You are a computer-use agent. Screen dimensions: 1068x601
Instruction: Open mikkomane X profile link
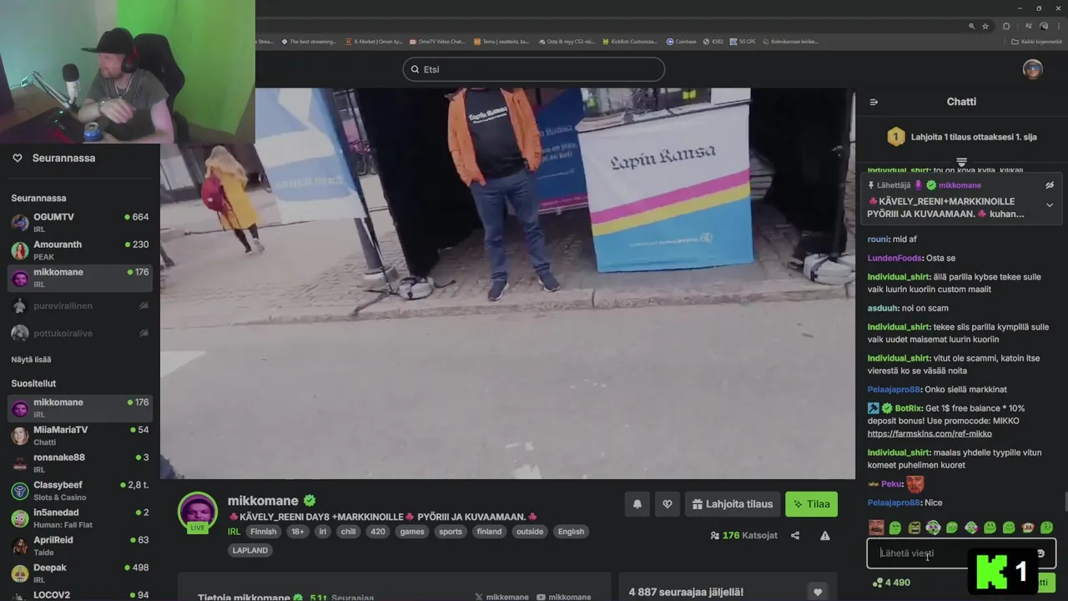click(501, 597)
